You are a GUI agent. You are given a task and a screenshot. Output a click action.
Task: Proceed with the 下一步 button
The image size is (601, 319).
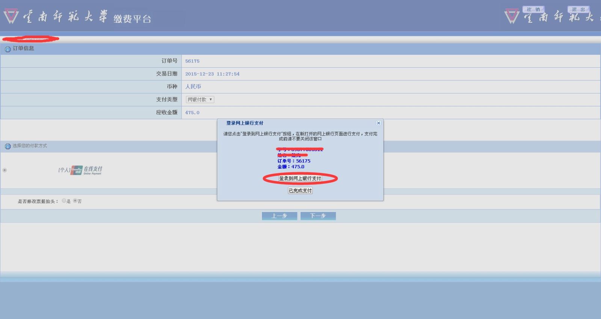pyautogui.click(x=318, y=216)
